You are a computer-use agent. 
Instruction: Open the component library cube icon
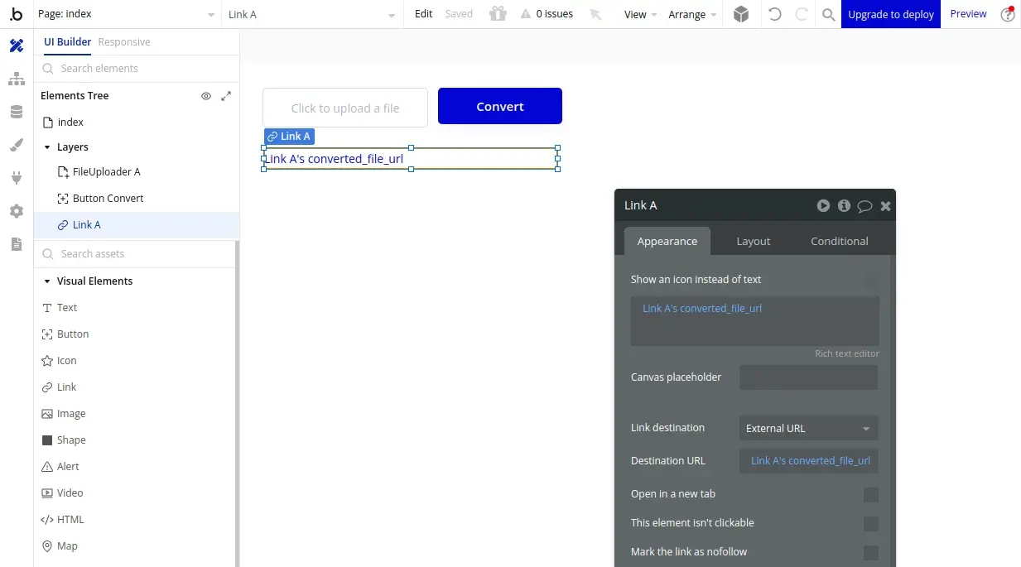[741, 13]
